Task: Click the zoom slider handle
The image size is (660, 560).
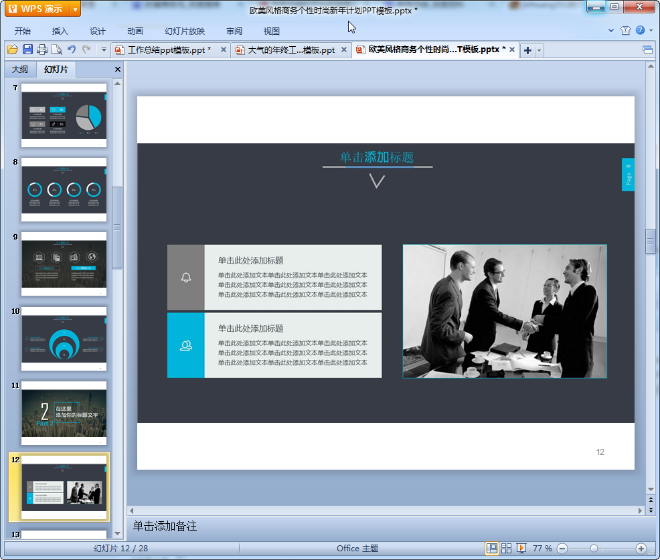Action: (x=594, y=549)
